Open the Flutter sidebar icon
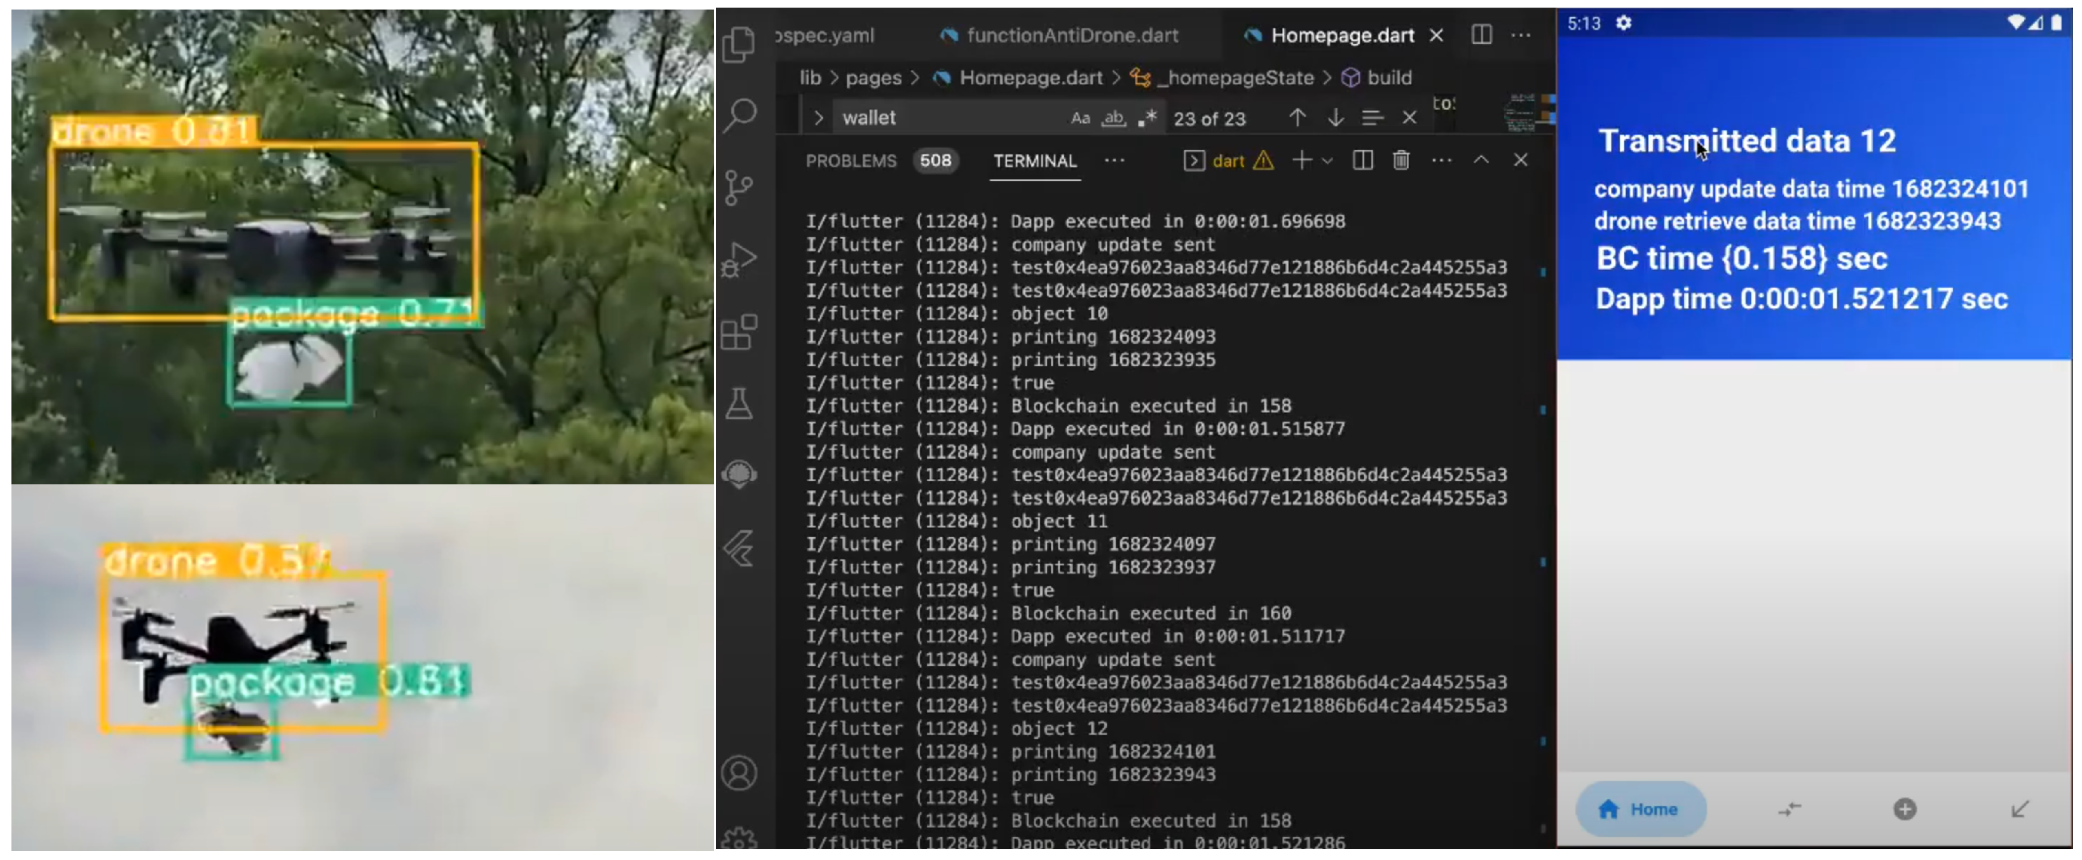2082x860 pixels. coord(739,549)
